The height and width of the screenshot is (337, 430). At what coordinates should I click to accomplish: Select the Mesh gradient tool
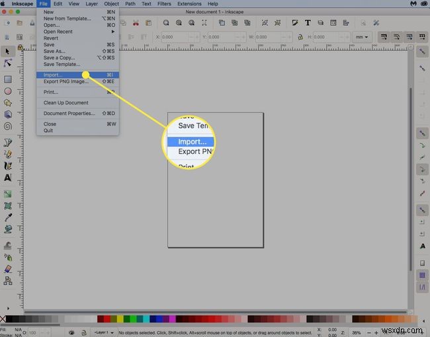(8, 206)
